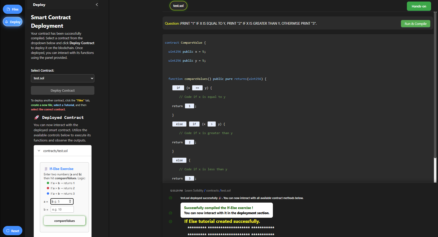Click the red dot for a > b rule

point(48,188)
